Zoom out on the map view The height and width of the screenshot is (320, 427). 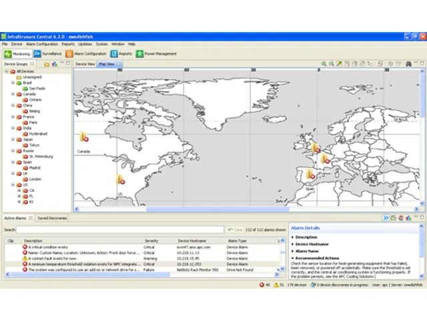pos(332,64)
